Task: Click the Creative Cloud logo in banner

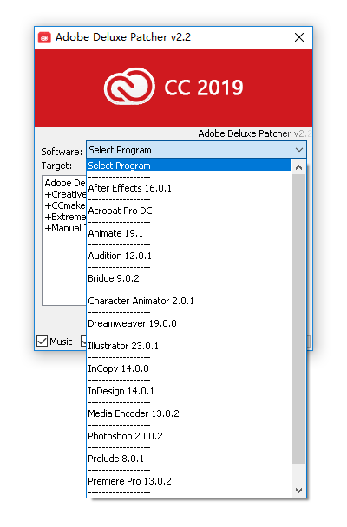Action: (x=129, y=86)
